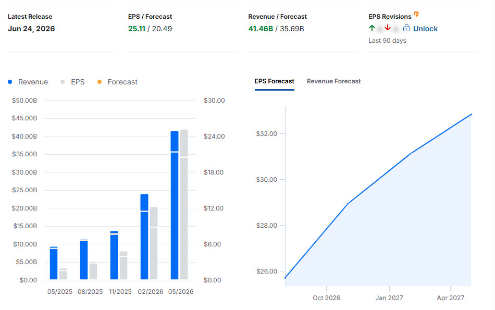Click the EPS forecast value '20.49'

tap(162, 29)
